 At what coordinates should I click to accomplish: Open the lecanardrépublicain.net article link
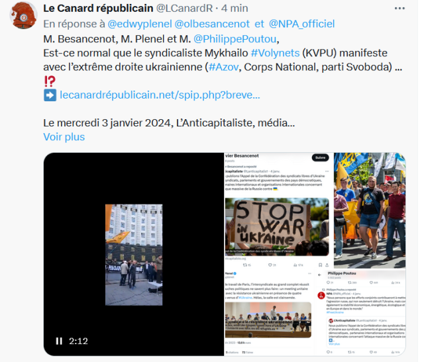pos(160,95)
